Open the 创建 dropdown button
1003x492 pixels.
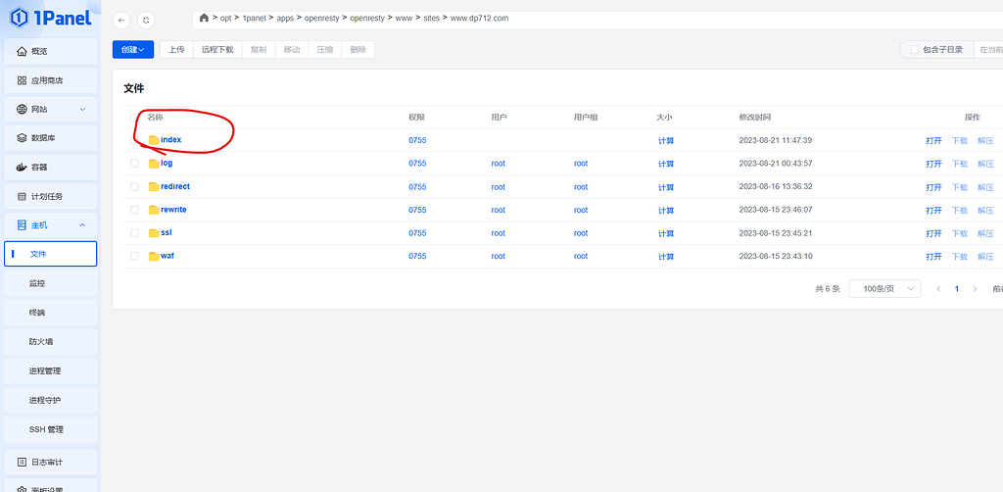[133, 49]
